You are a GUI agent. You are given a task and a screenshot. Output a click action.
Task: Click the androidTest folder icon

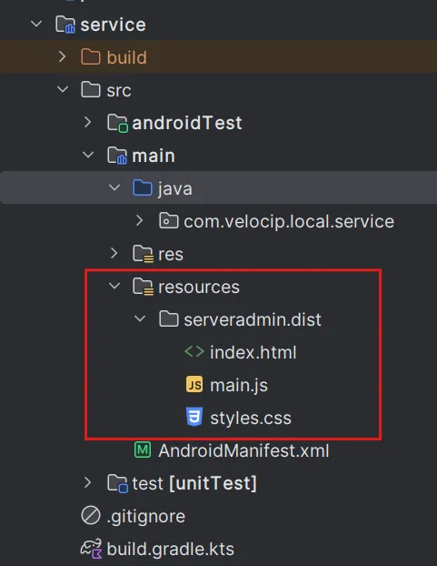(117, 123)
